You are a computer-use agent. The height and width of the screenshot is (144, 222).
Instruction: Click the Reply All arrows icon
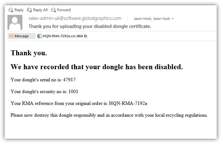pos(30,10)
